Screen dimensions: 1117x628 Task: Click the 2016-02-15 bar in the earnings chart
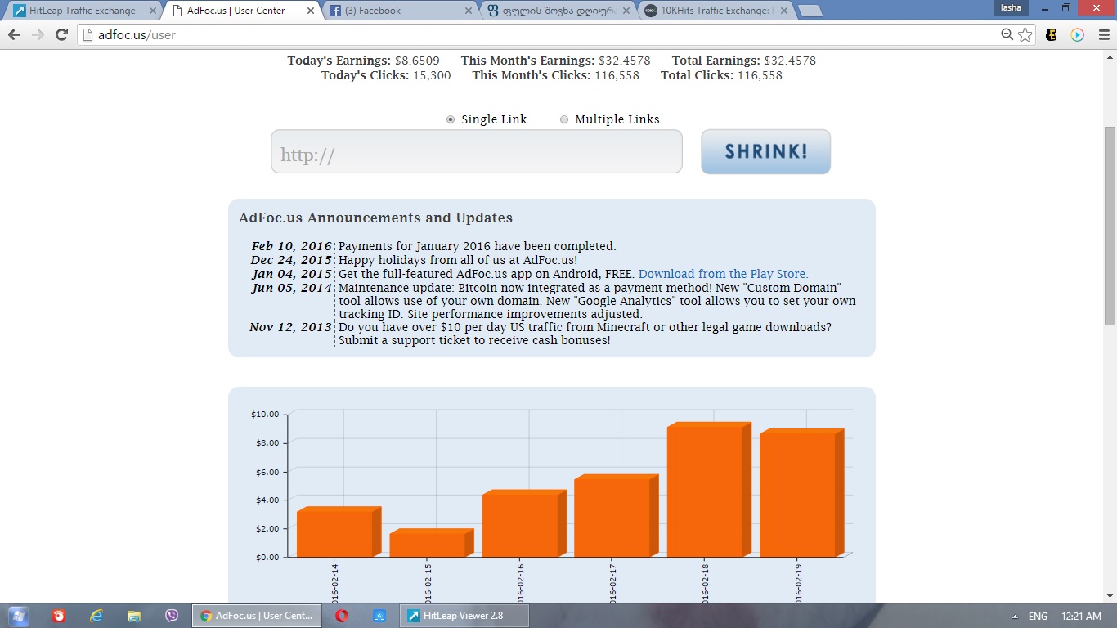[x=432, y=544]
